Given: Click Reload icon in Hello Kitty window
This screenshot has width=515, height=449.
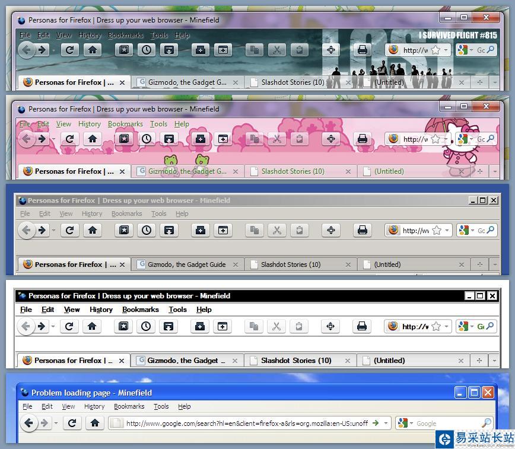Looking at the screenshot, I should (69, 139).
